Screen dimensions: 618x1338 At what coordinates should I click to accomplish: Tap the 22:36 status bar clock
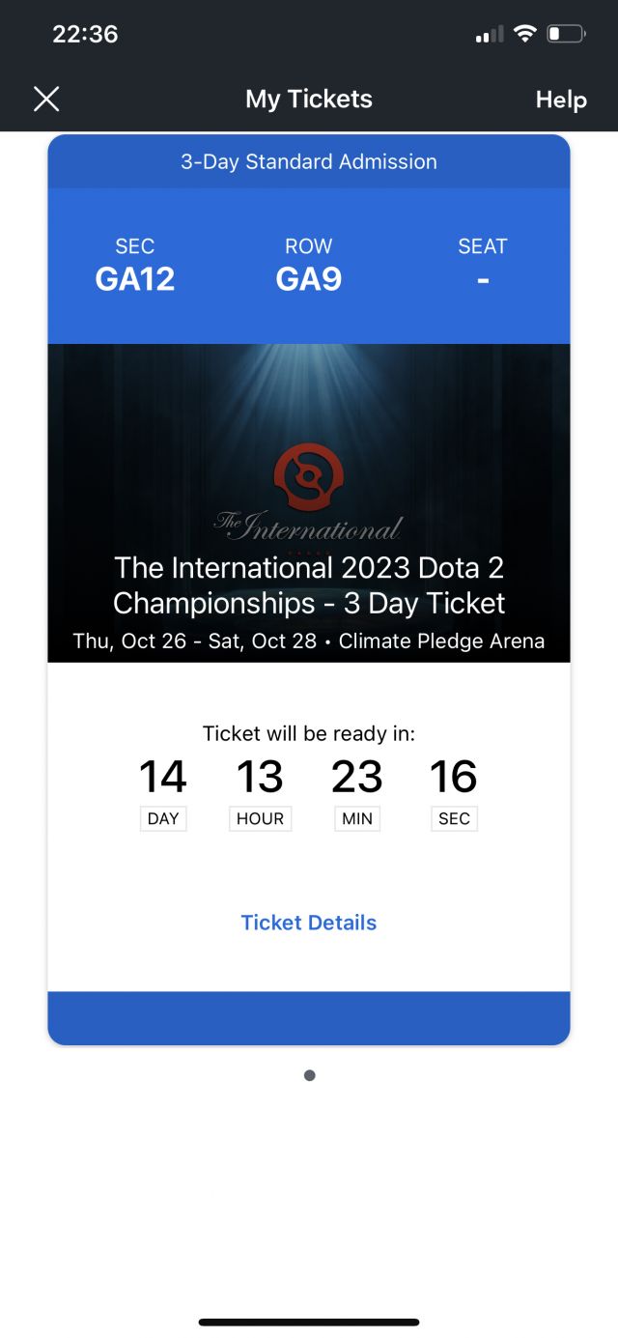click(85, 35)
